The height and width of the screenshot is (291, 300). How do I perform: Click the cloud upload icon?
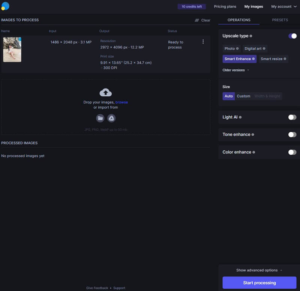[x=106, y=92]
